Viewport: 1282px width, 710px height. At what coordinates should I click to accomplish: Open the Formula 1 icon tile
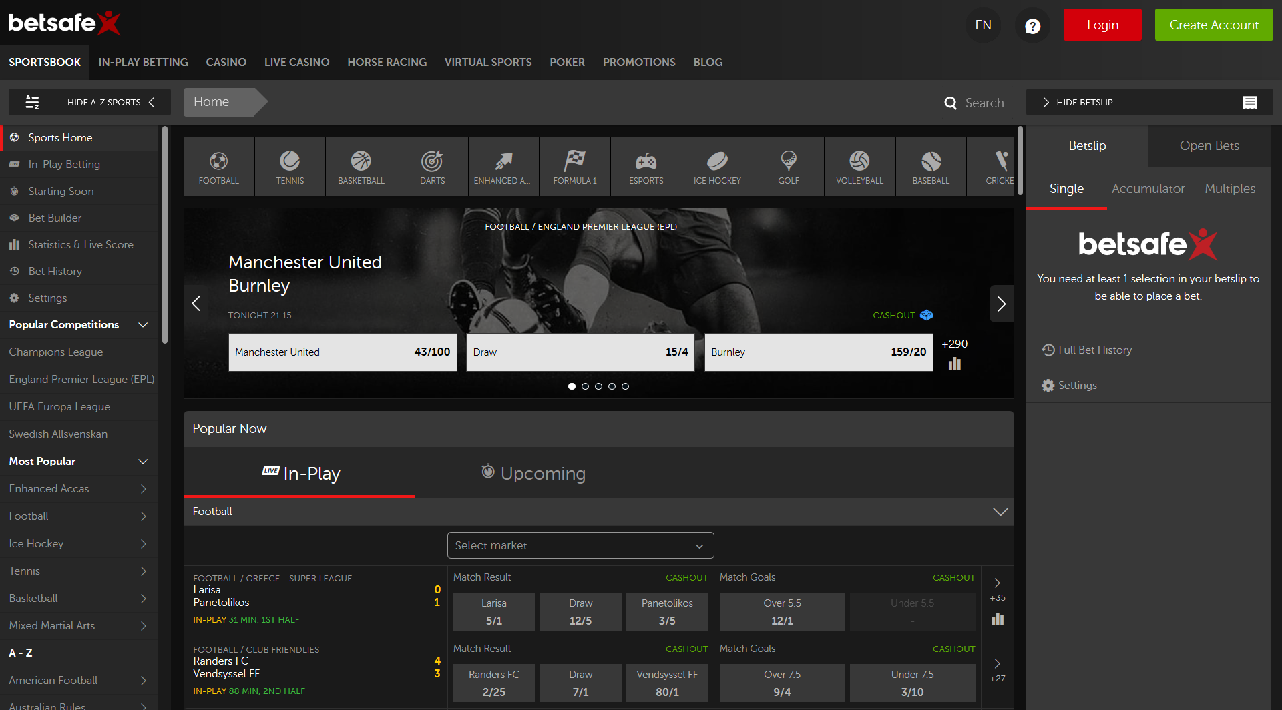(575, 167)
